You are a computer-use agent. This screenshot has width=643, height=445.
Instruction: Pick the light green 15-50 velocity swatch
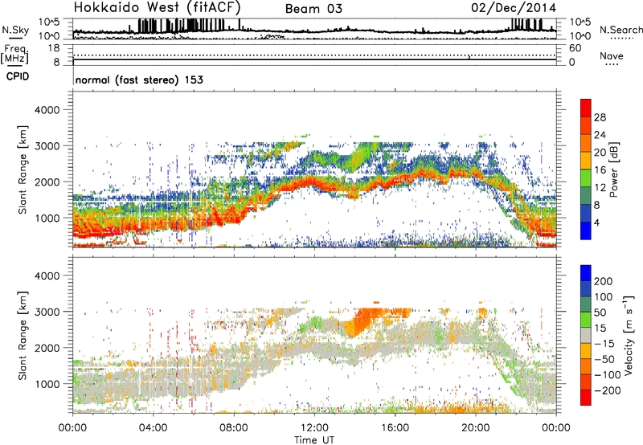click(586, 320)
